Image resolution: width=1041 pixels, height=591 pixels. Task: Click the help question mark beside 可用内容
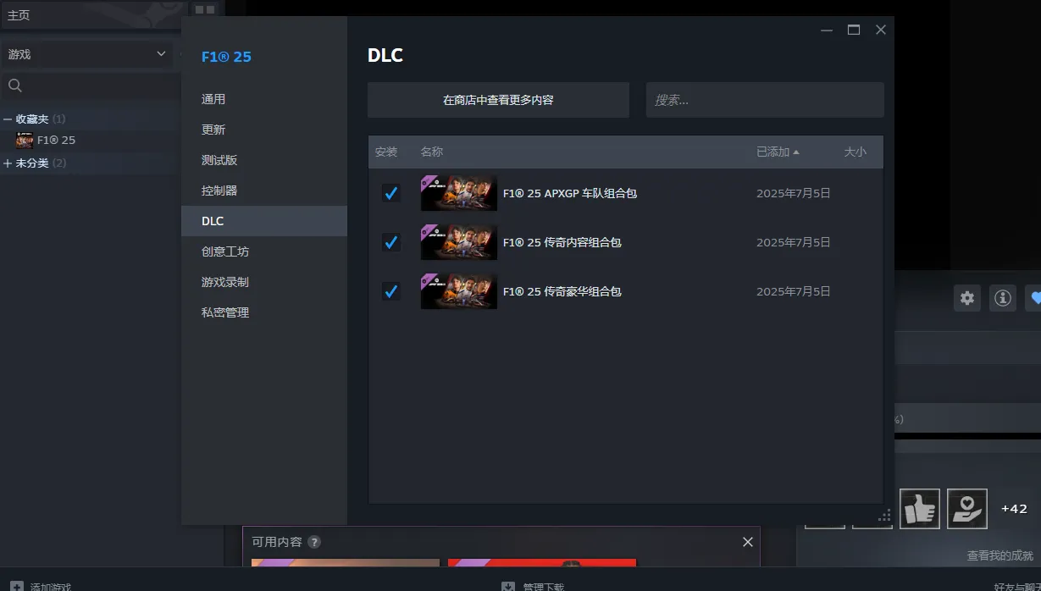coord(314,542)
